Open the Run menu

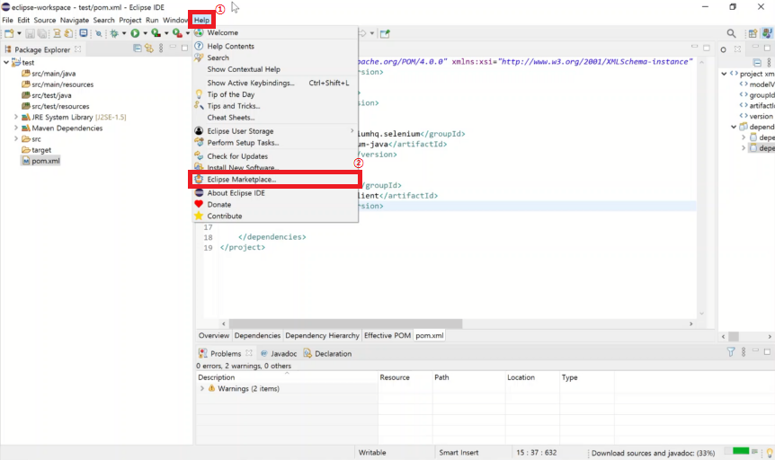(152, 21)
